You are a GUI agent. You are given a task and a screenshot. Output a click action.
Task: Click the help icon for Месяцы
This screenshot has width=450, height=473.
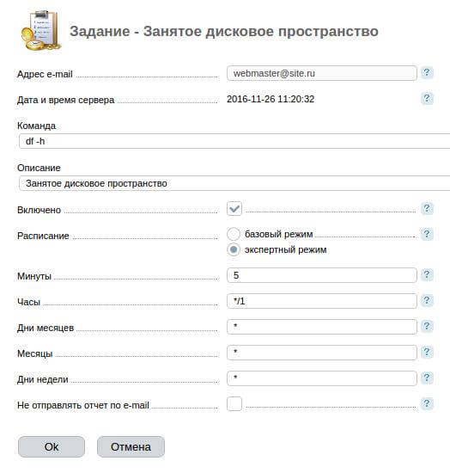click(x=427, y=353)
